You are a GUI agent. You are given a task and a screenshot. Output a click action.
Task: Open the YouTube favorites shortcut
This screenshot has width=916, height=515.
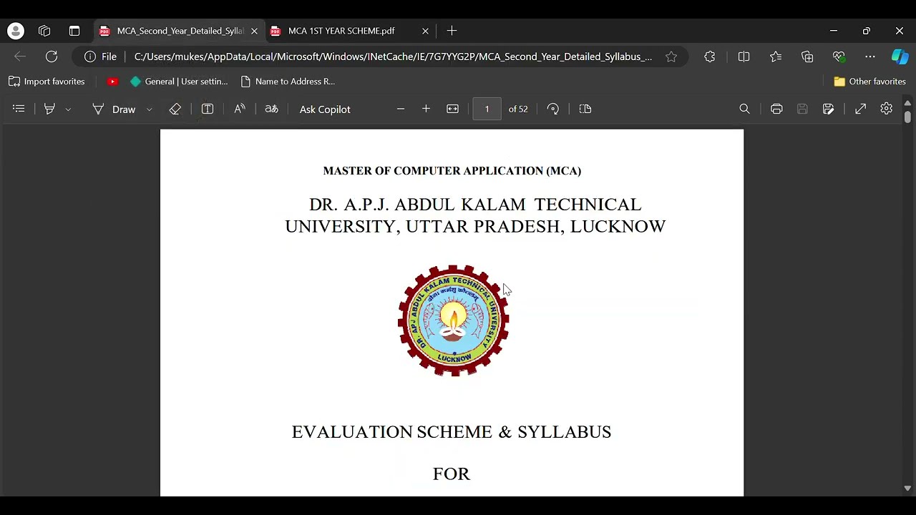coord(112,82)
